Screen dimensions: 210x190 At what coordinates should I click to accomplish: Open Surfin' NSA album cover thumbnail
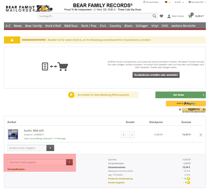[13, 134]
